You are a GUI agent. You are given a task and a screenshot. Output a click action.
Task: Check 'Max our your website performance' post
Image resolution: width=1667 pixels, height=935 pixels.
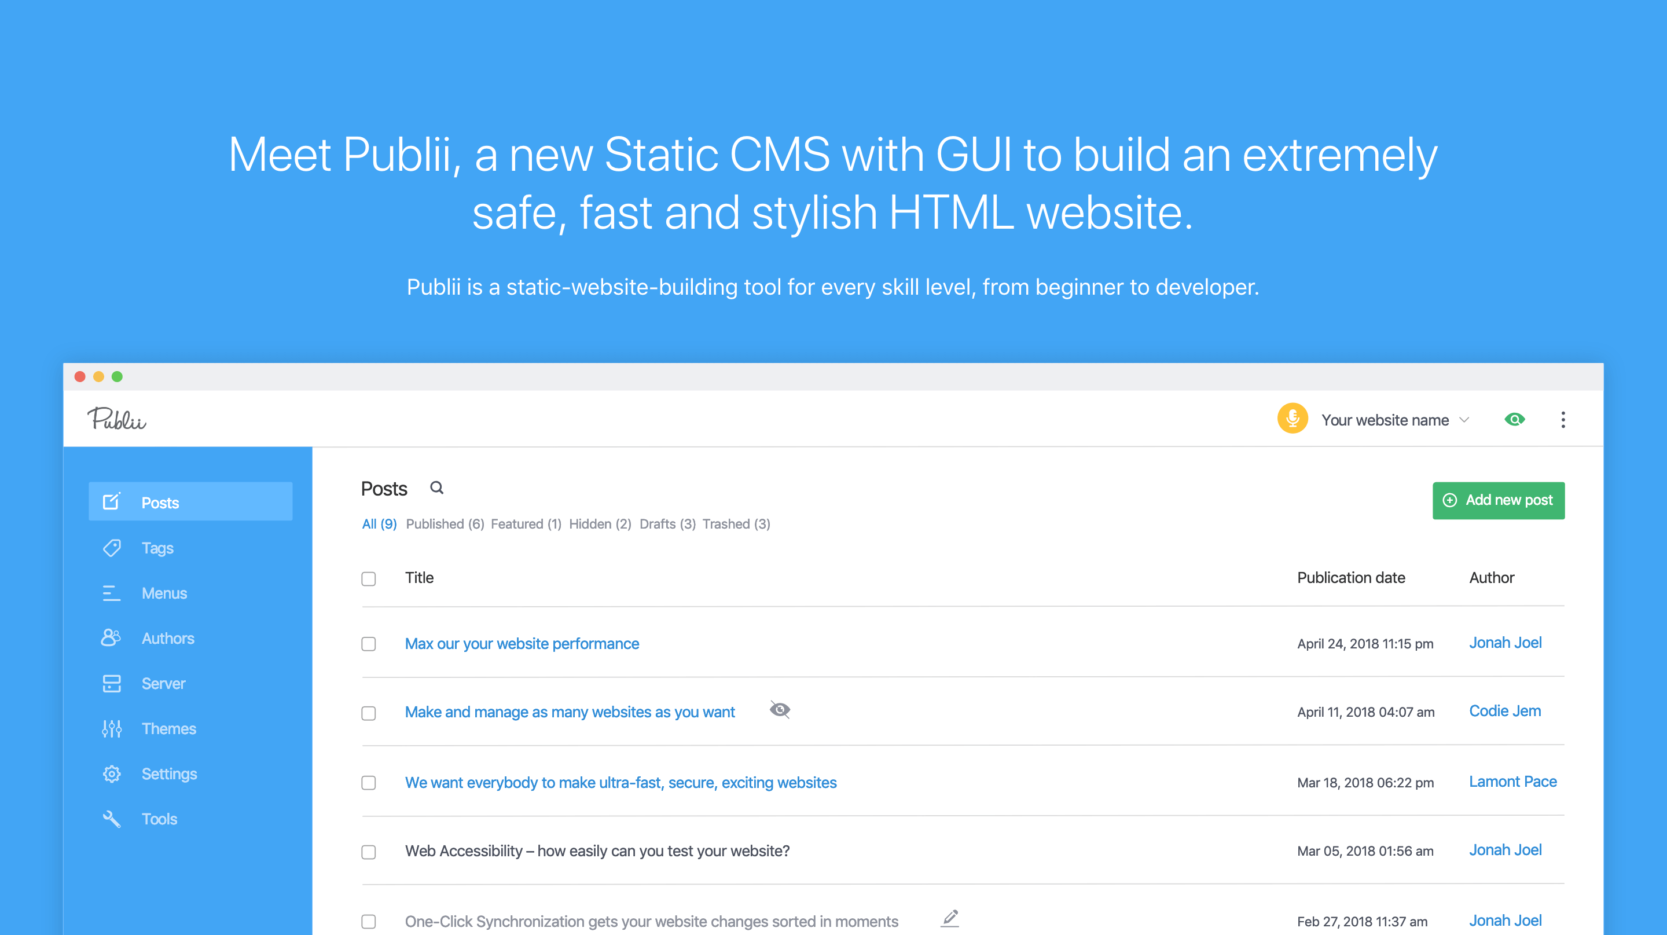tap(368, 644)
